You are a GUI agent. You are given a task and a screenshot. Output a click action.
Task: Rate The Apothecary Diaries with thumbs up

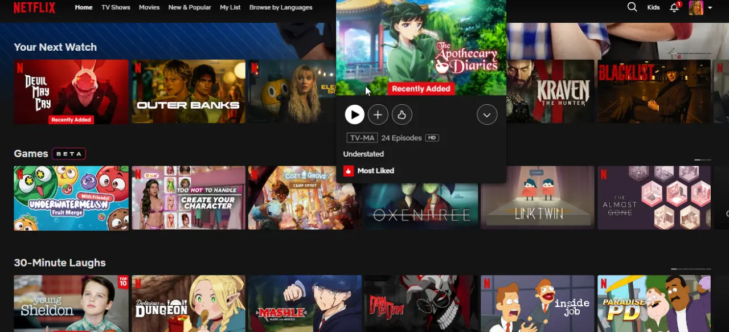pyautogui.click(x=402, y=114)
